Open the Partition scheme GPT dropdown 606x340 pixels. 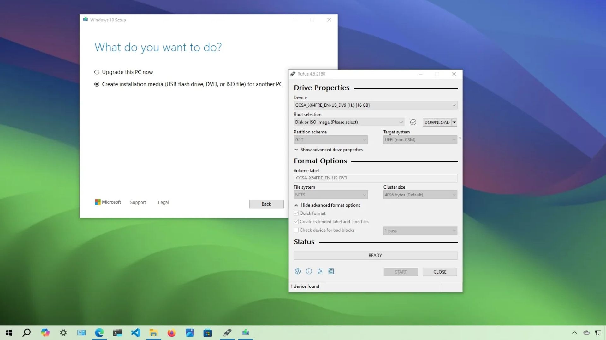coord(330,140)
